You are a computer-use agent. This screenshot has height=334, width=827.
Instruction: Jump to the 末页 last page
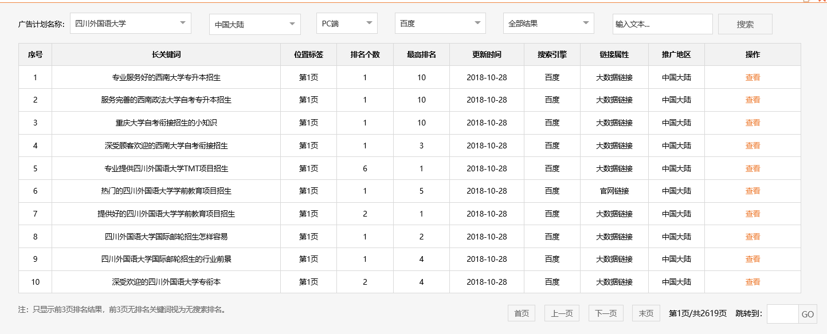pos(645,313)
